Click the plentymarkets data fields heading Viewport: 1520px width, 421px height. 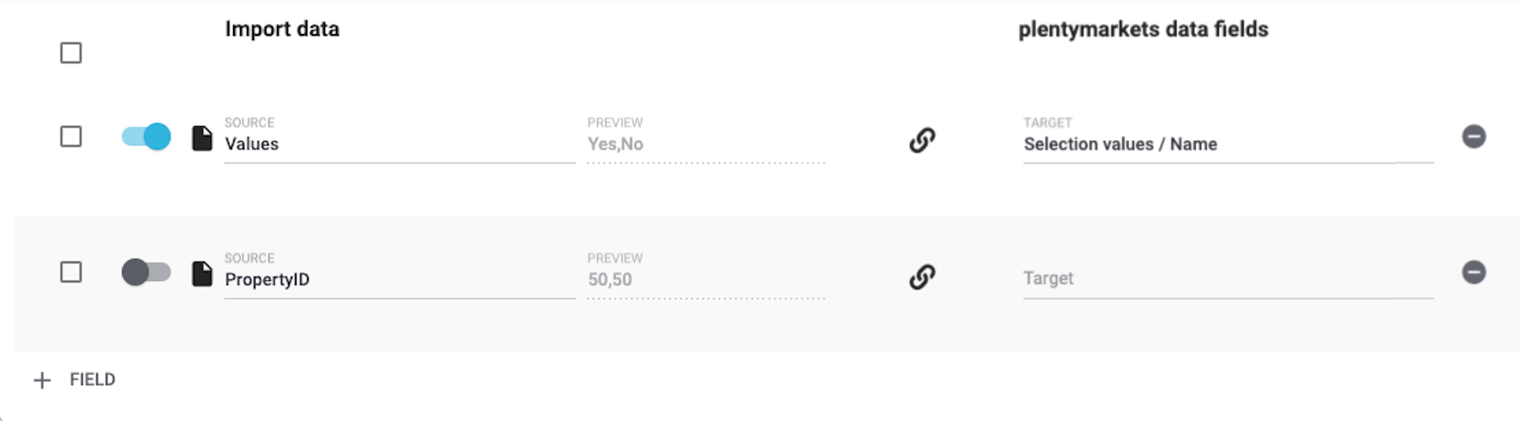[1142, 29]
